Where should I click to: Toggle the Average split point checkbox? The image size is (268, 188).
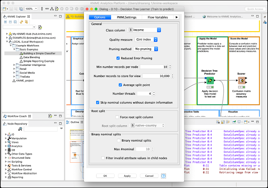tap(120, 85)
